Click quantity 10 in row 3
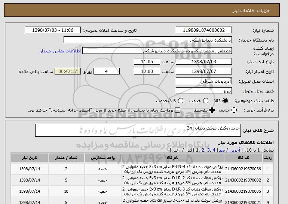 coord(66,191)
